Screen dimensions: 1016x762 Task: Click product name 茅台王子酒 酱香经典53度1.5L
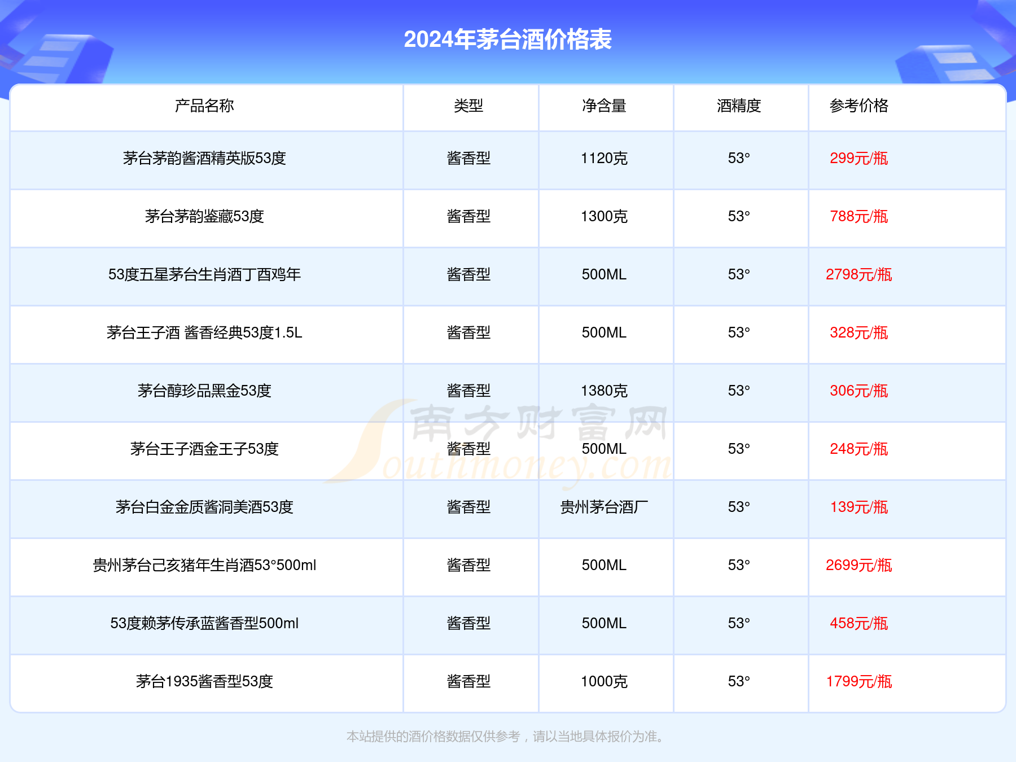point(204,332)
